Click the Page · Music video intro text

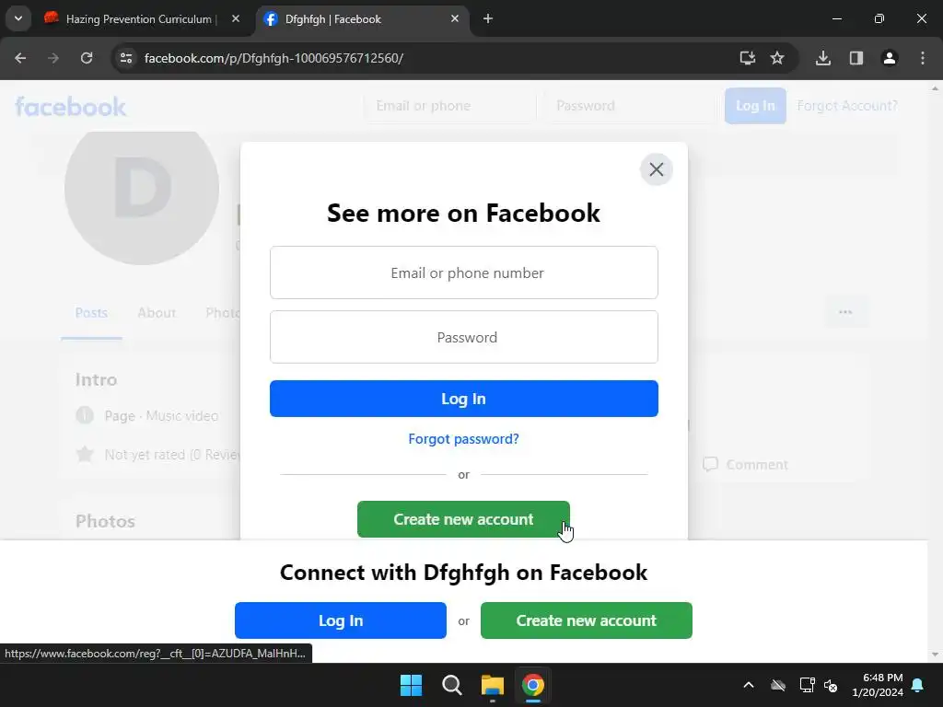click(x=161, y=415)
